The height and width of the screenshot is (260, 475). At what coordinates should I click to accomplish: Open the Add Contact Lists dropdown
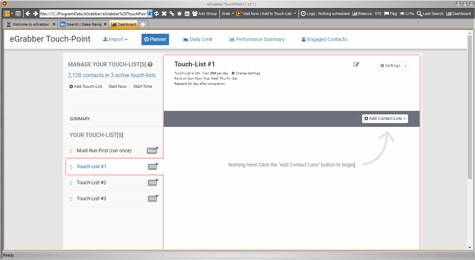click(385, 119)
